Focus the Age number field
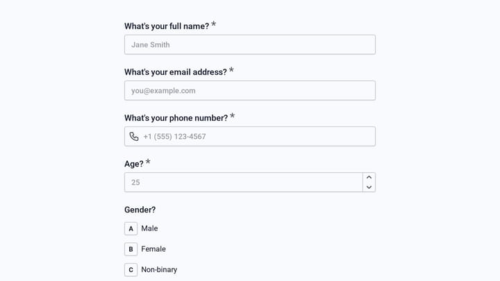Viewport: 500px width, 281px height. 243,182
